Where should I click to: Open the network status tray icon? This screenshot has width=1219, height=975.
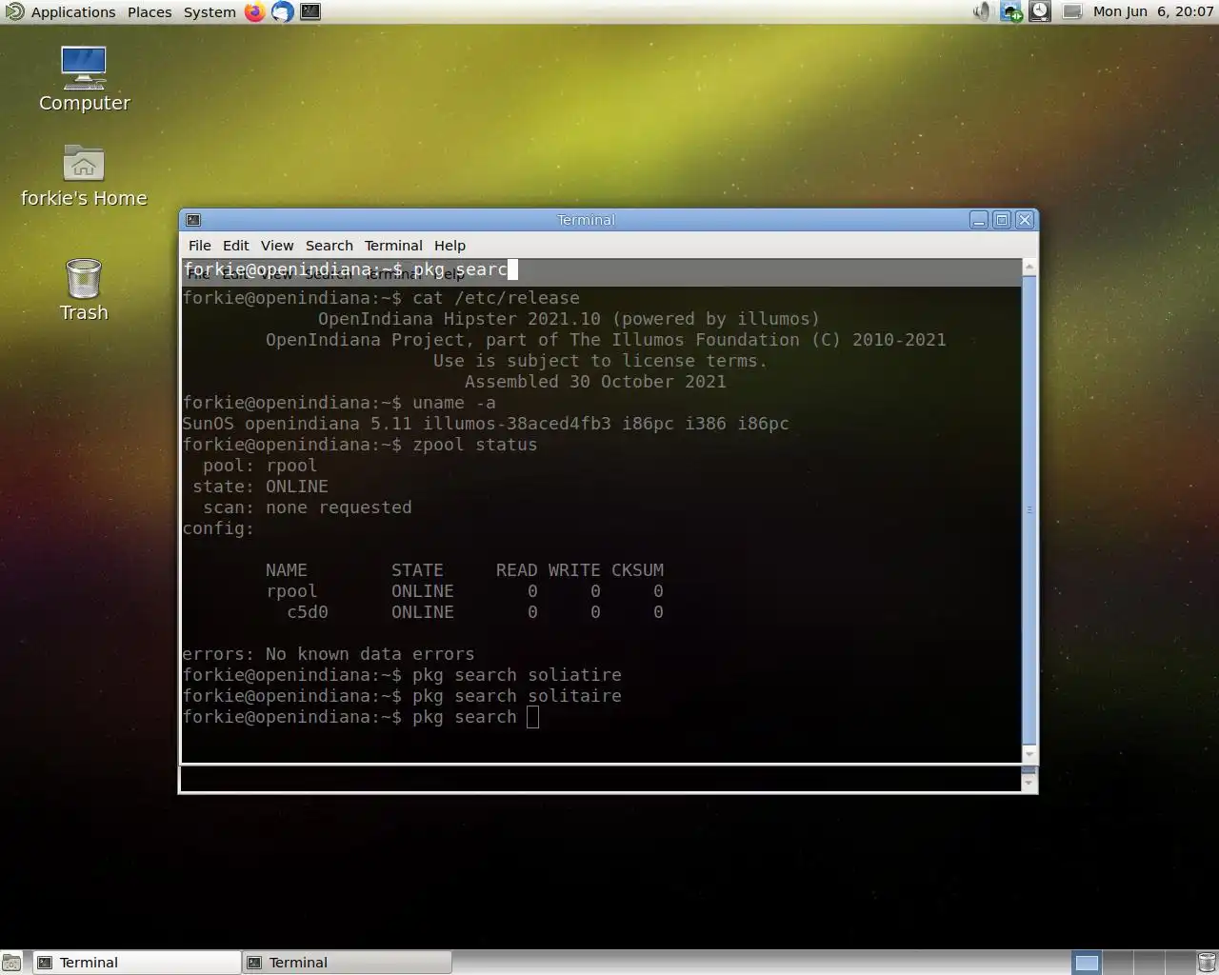pyautogui.click(x=1010, y=11)
